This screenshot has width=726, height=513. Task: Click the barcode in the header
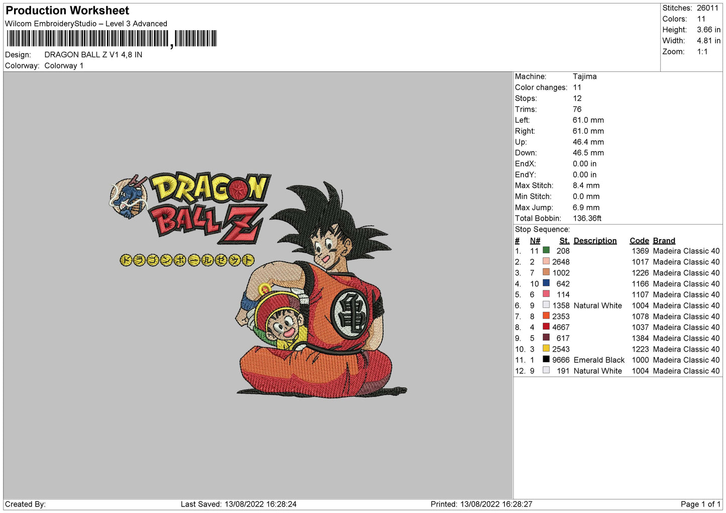[112, 39]
